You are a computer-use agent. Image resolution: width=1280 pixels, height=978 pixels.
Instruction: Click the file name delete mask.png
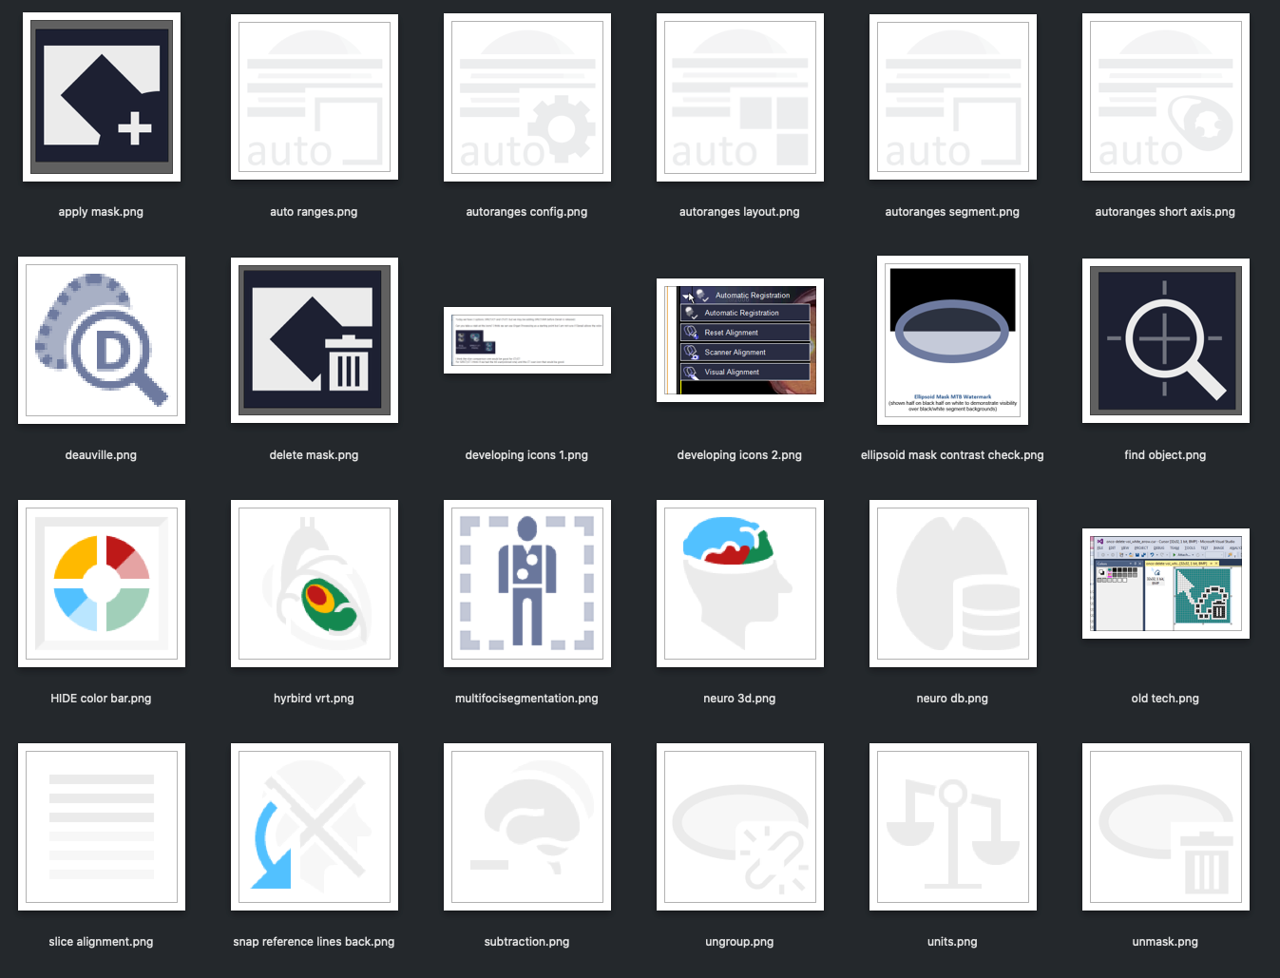(314, 455)
